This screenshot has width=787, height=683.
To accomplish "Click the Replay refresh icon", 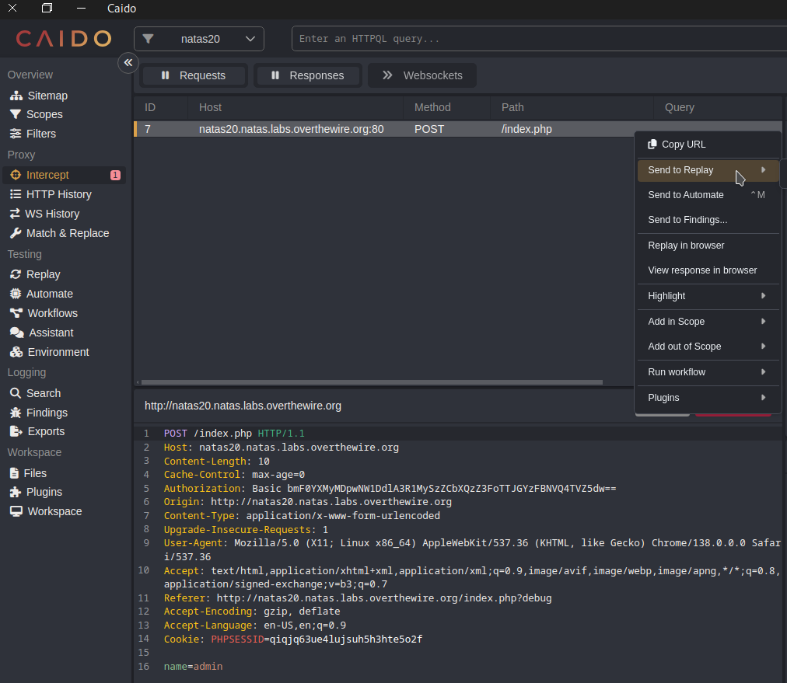I will point(16,274).
